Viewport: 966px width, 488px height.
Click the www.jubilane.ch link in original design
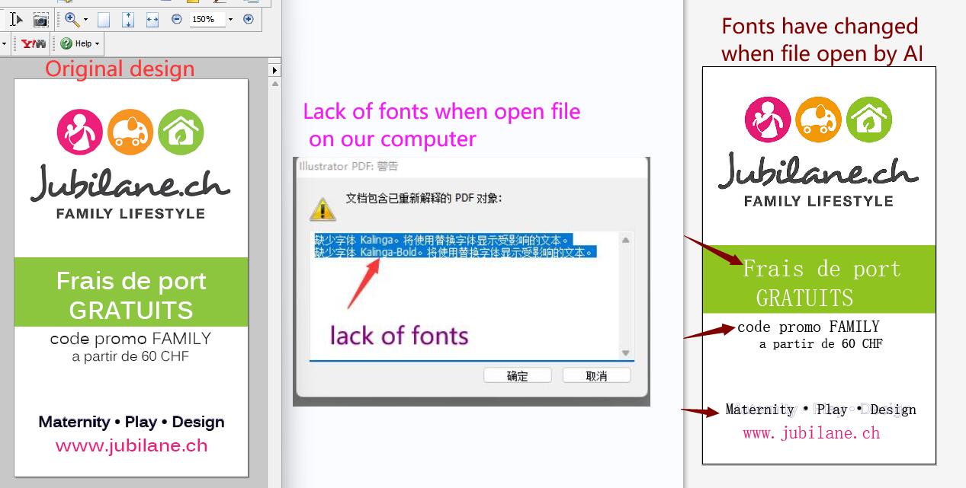click(131, 445)
